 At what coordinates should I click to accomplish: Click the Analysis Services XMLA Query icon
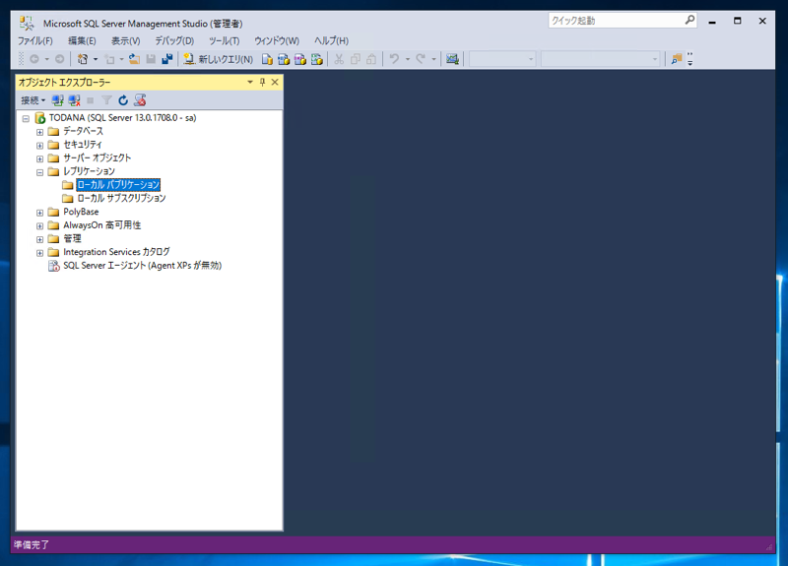(x=316, y=59)
